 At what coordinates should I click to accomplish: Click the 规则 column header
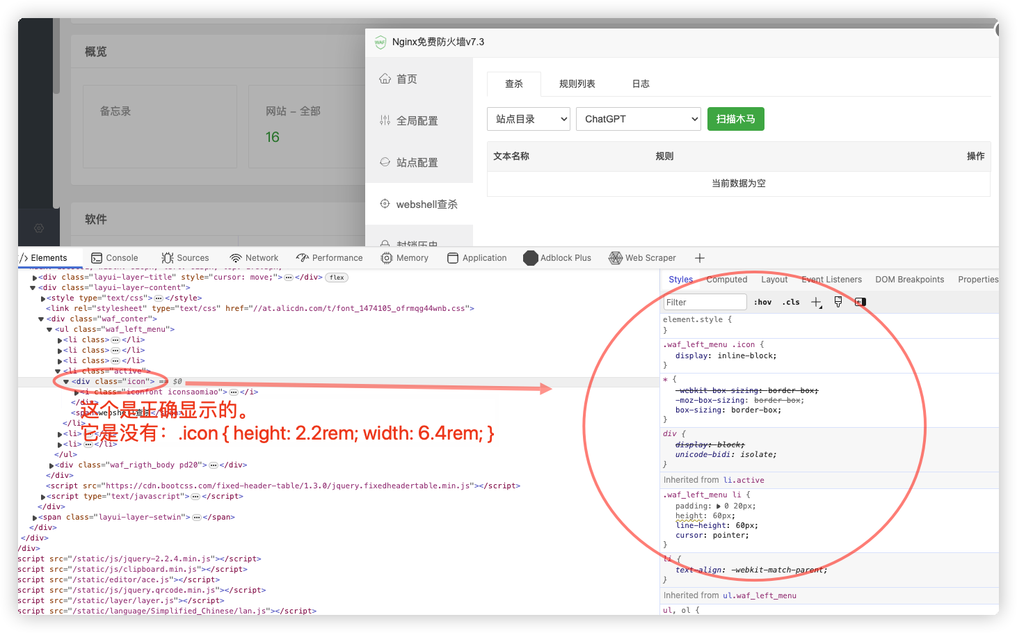[664, 156]
